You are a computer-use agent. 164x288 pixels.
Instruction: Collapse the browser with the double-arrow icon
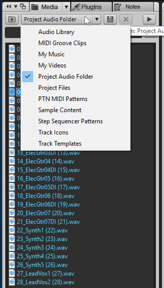coord(9,7)
